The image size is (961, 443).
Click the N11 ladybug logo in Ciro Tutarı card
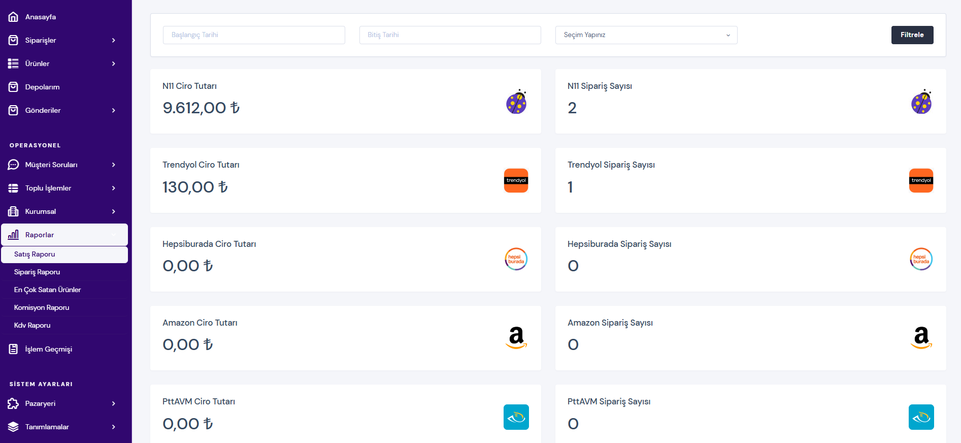coord(516,102)
